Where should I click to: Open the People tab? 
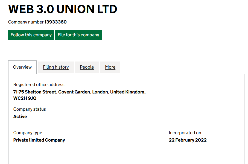pos(87,67)
